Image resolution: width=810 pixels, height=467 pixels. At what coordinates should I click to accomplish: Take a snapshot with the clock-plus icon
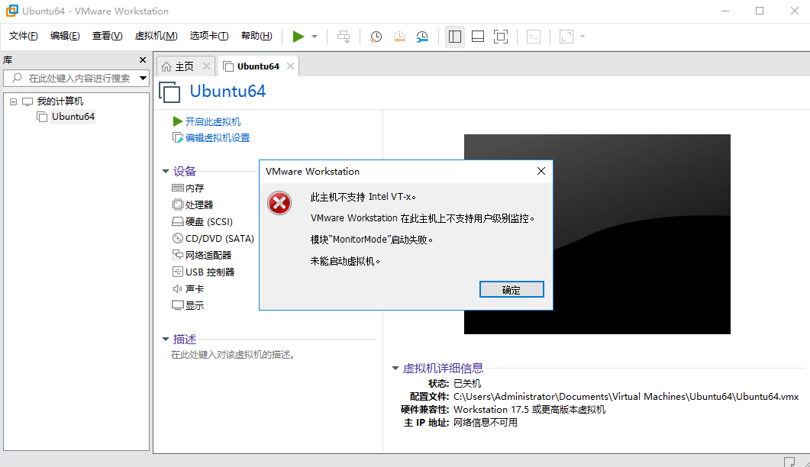click(x=376, y=37)
